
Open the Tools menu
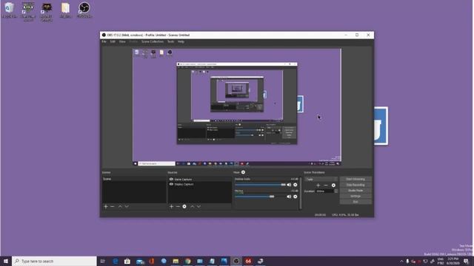[171, 41]
